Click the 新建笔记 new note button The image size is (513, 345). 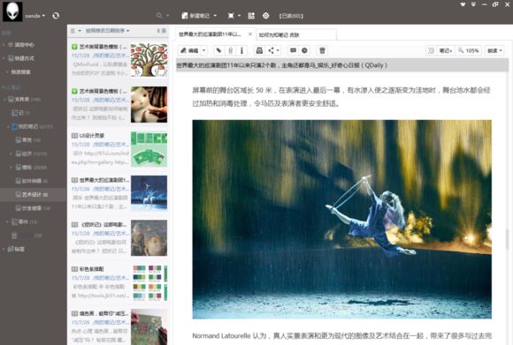195,16
